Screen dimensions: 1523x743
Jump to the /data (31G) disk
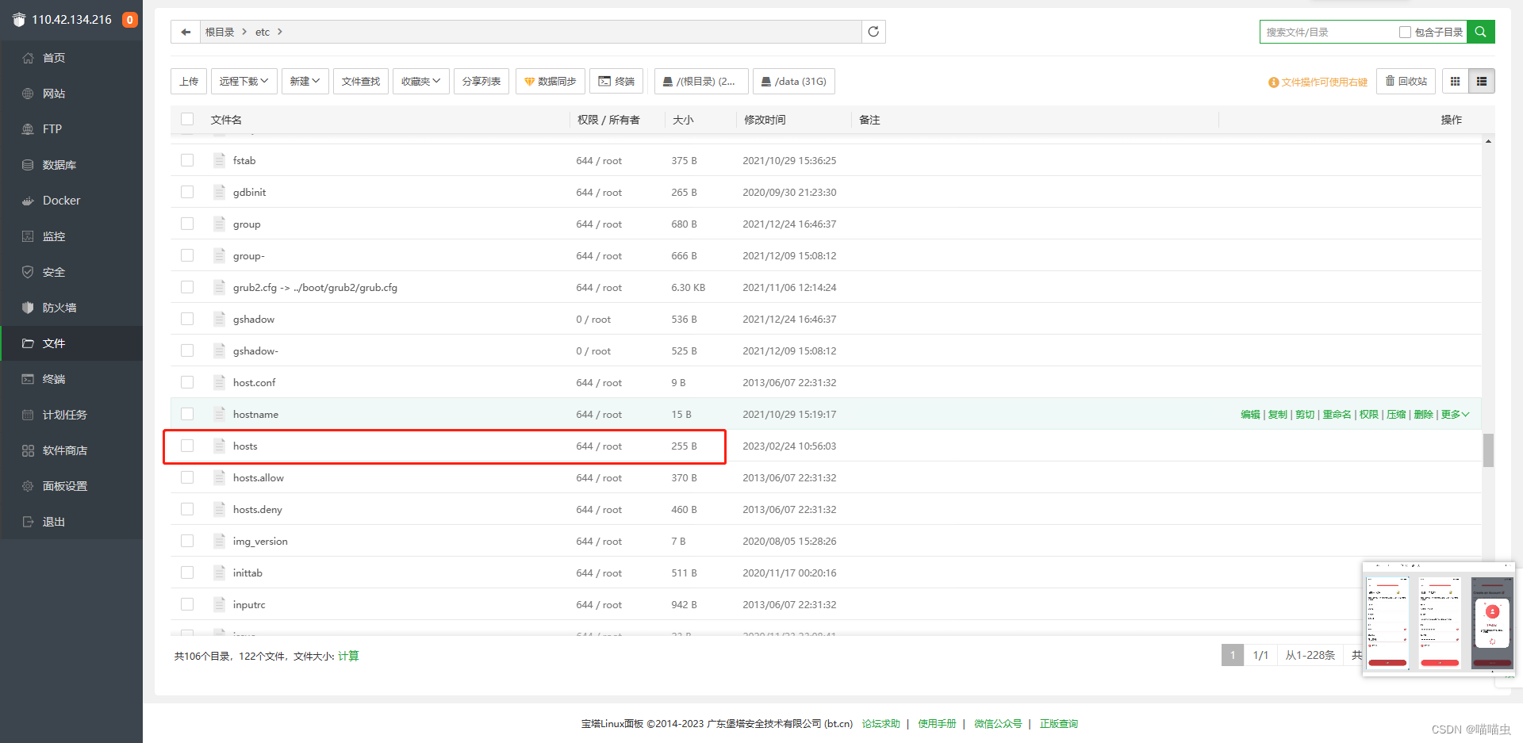tap(794, 81)
